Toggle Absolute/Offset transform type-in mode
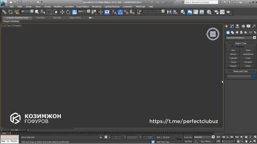The image size is (257, 144). (x=106, y=137)
